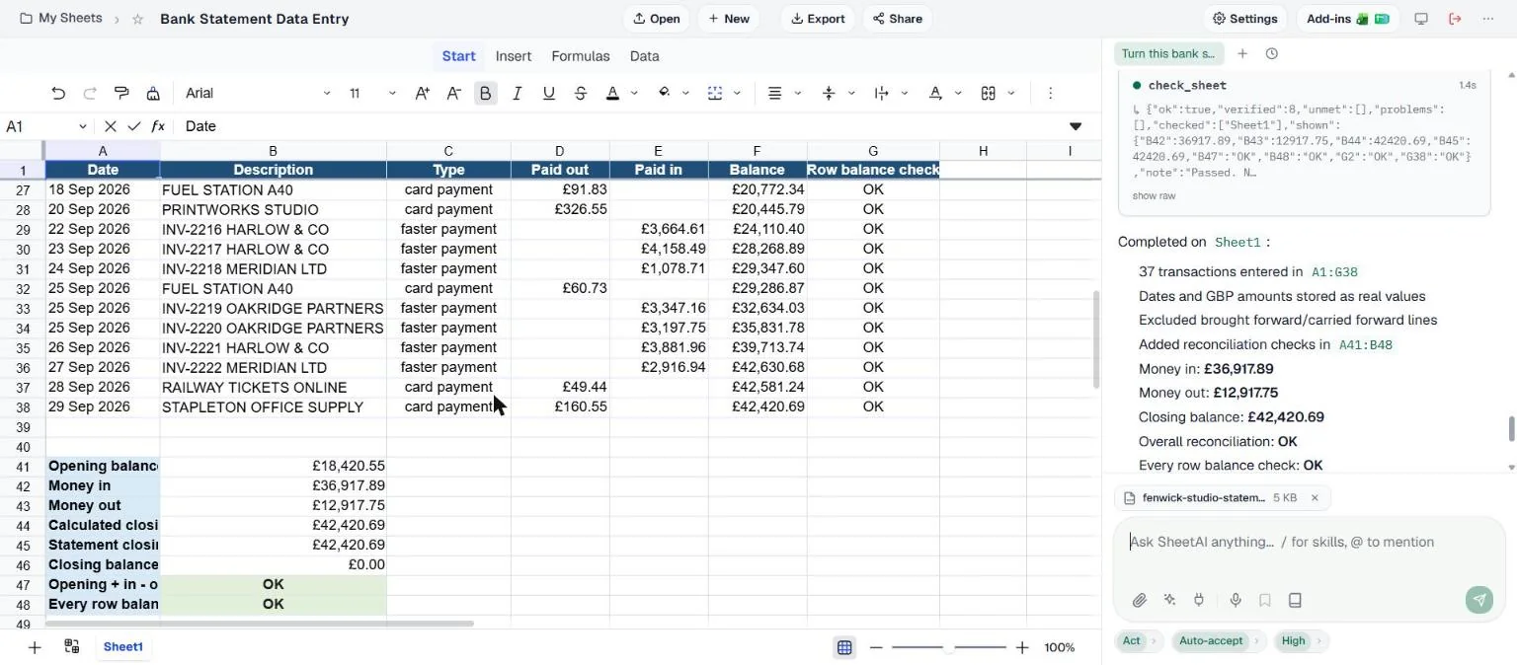Viewport: 1517px width, 665px height.
Task: Open the fill color dropdown arrow
Action: (x=685, y=94)
